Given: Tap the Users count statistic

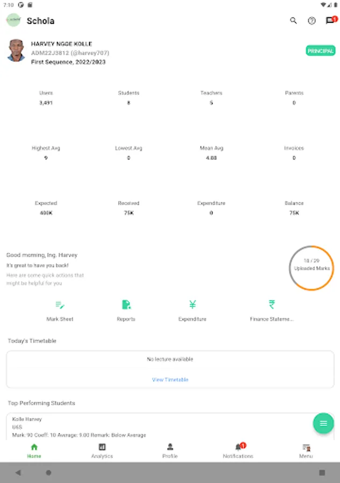Looking at the screenshot, I should [x=46, y=98].
